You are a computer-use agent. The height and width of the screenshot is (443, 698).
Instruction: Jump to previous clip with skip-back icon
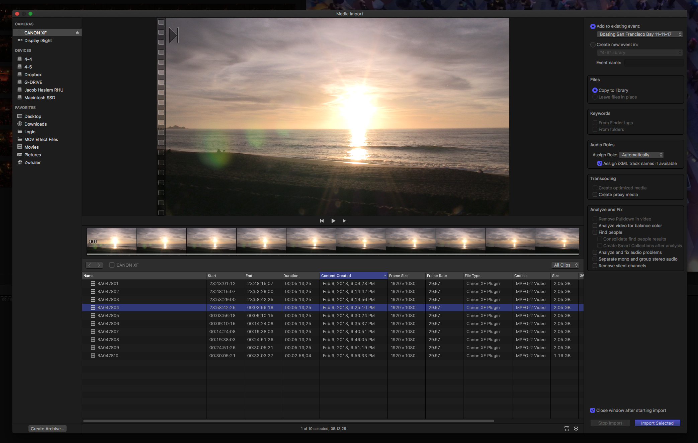(322, 221)
